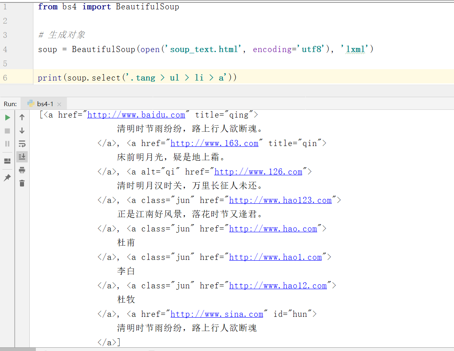
Task: Click output text '床前明月光，疑是地上霜。'
Action: click(171, 157)
